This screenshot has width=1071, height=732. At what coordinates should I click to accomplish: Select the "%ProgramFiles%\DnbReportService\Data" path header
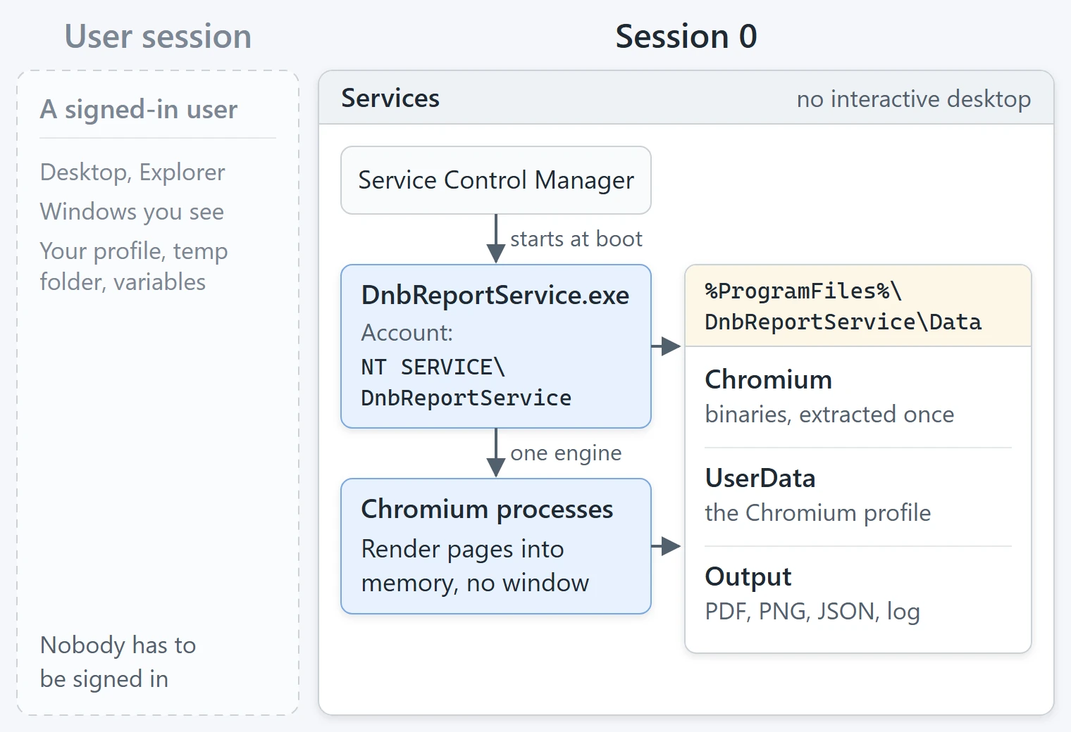858,306
